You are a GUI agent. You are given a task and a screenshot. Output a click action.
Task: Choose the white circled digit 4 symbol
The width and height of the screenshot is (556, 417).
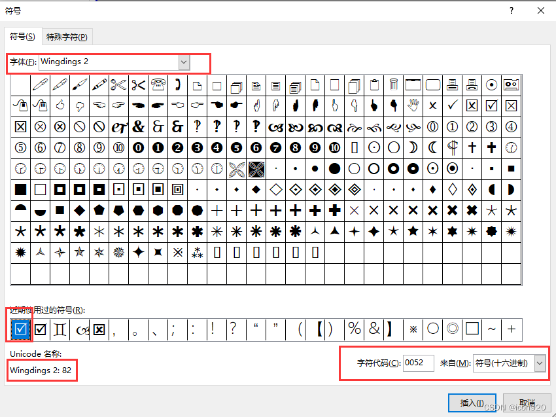(x=511, y=127)
